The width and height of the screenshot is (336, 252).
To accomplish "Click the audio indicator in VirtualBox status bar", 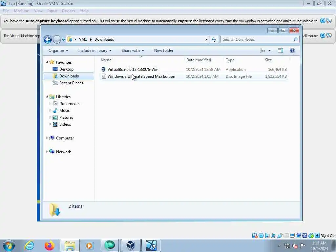I will click(x=267, y=236).
